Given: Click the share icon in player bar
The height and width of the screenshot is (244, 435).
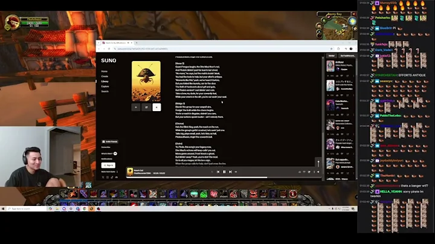Looking at the screenshot, I should click(309, 172).
